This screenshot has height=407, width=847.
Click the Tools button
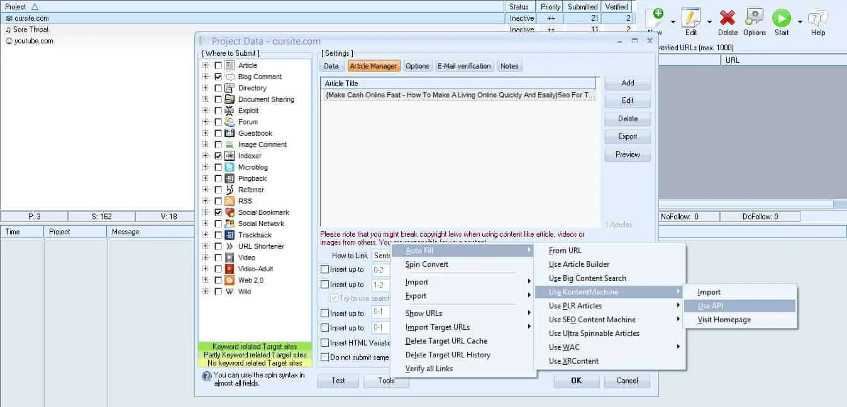coord(386,381)
